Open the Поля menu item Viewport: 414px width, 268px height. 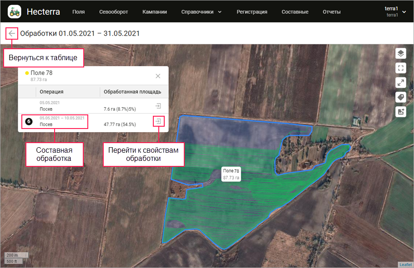[x=78, y=12]
